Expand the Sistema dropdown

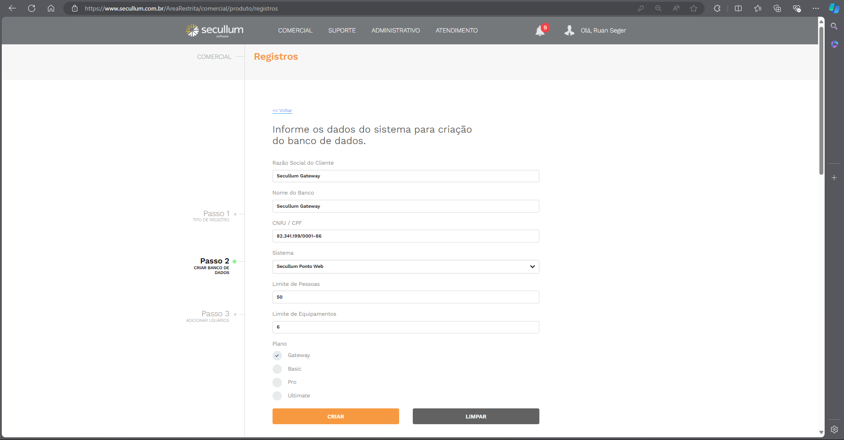pyautogui.click(x=405, y=267)
